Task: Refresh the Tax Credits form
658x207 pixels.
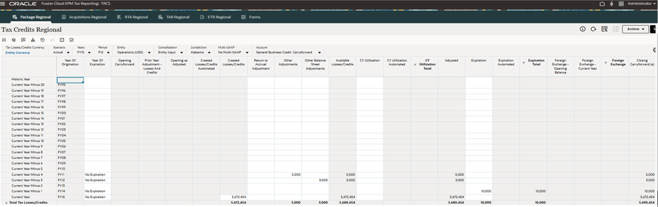Action: (593, 29)
